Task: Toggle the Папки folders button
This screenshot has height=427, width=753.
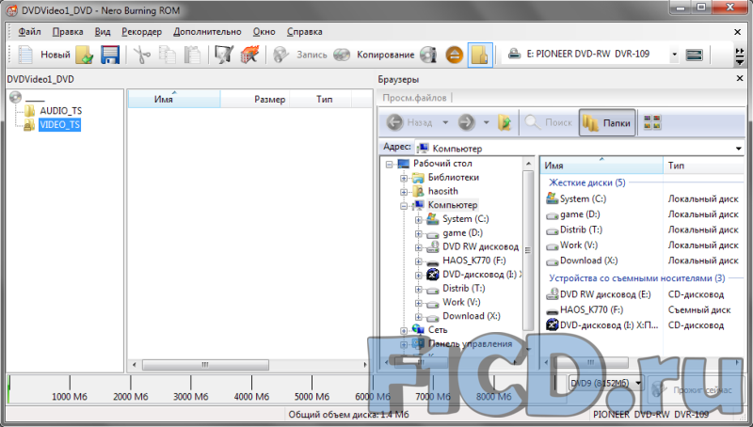Action: point(607,123)
